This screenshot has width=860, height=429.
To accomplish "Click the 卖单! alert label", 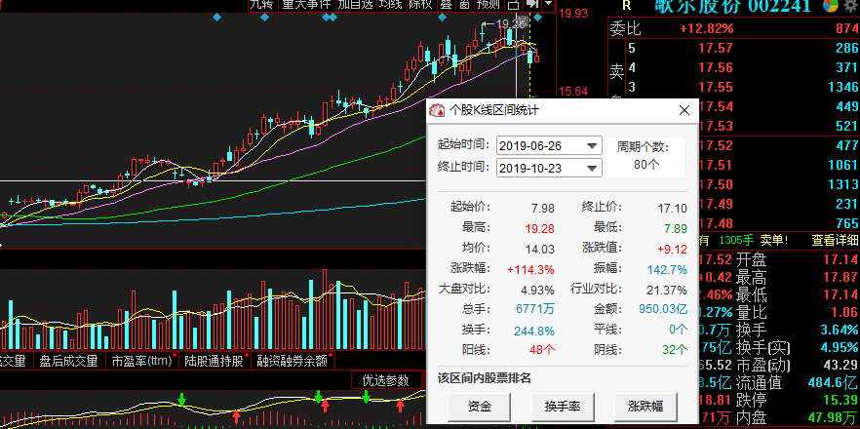I will 774,240.
